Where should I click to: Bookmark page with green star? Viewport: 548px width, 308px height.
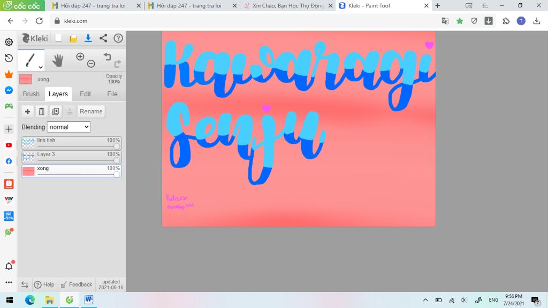460,21
